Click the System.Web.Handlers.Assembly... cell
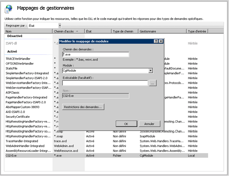Viewport: 229px width, 176px height. 162,151
